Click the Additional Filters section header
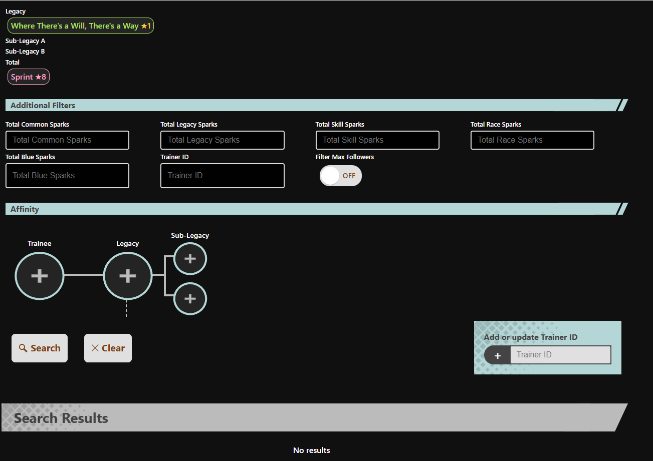Screen dimensions: 653x461 pos(317,105)
